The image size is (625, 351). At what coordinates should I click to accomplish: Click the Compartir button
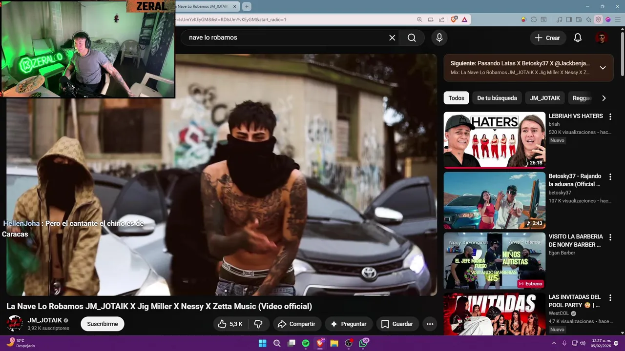(296, 324)
